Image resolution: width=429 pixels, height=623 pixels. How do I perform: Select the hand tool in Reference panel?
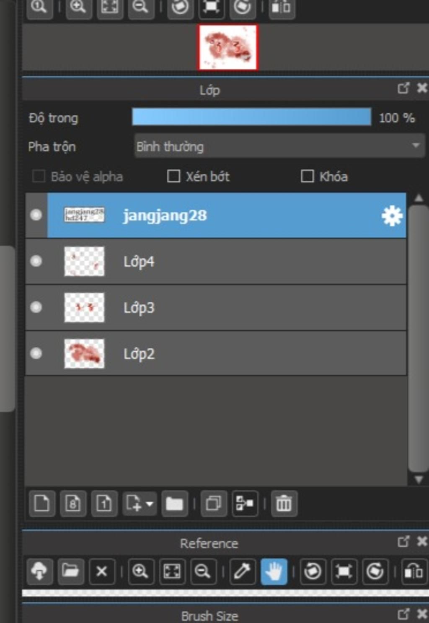(x=274, y=571)
